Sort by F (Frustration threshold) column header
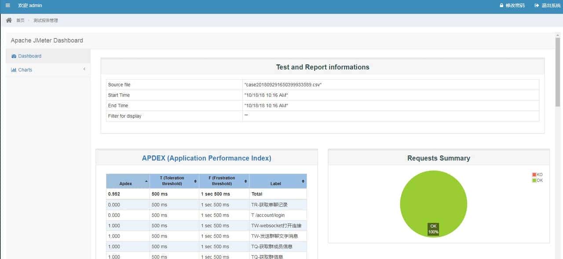This screenshot has width=563, height=259. (222, 181)
